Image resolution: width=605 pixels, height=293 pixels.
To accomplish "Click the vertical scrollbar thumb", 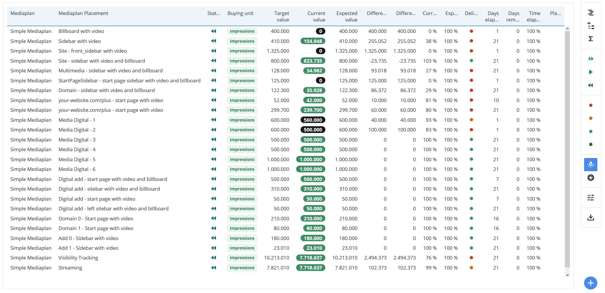I will pos(567,149).
